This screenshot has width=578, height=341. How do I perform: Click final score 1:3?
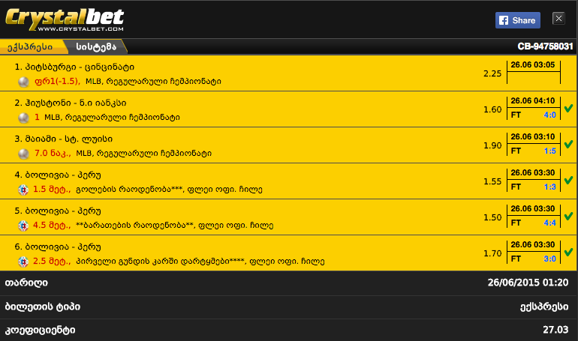pos(549,187)
